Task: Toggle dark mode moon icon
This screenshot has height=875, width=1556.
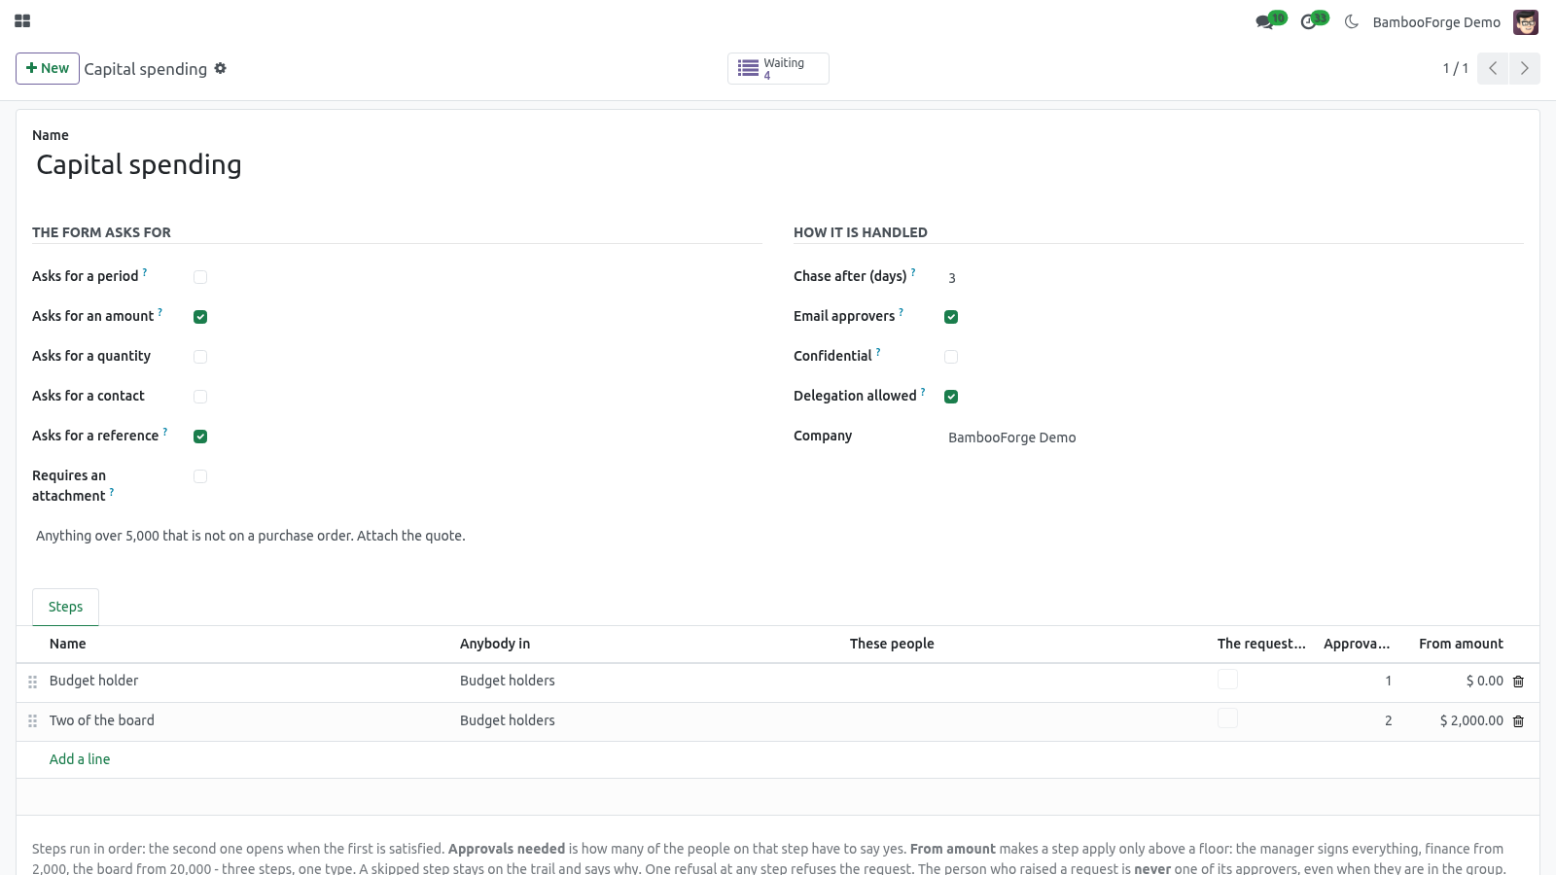Action: point(1351,21)
